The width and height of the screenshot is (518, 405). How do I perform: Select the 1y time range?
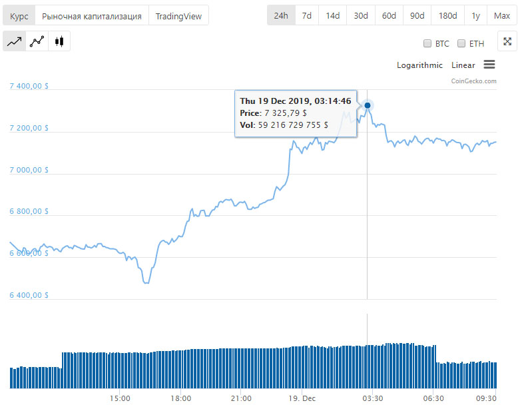(x=476, y=15)
